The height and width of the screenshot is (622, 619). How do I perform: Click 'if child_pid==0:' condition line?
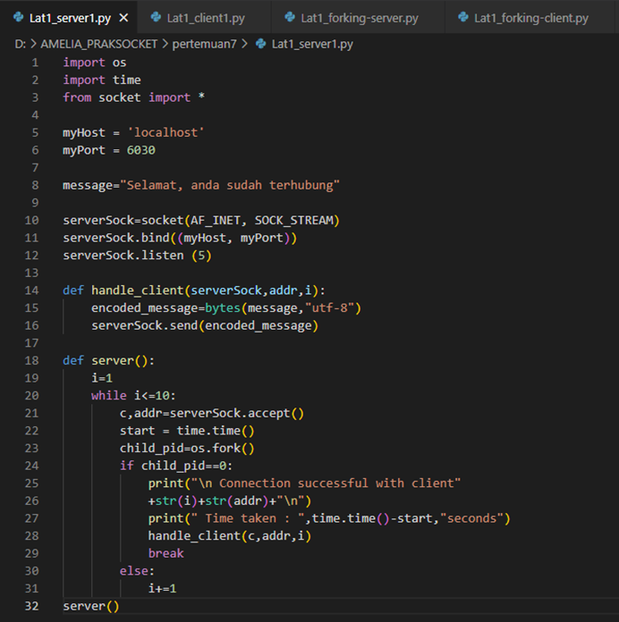click(x=176, y=466)
